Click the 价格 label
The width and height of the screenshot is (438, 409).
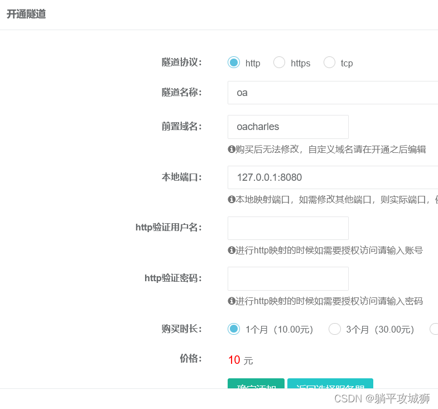(x=191, y=358)
